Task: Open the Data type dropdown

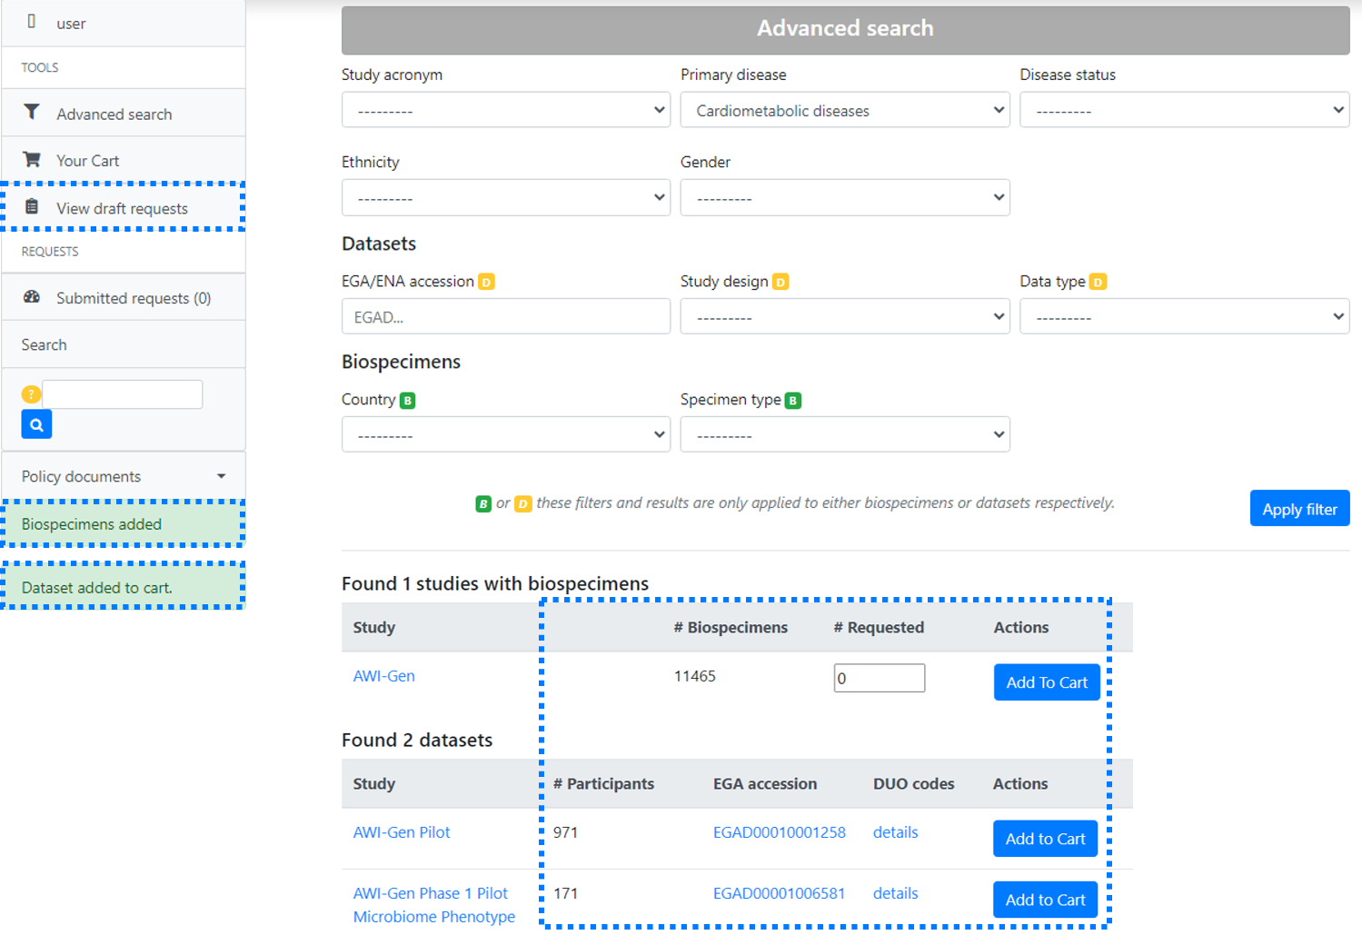Action: click(1184, 317)
